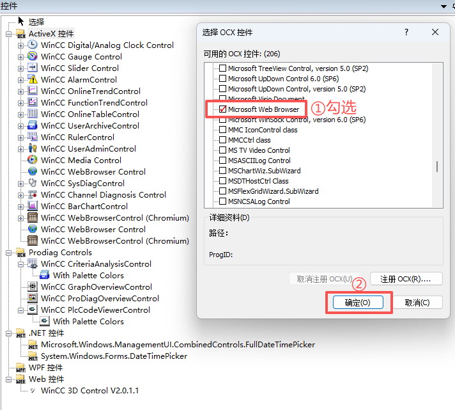
Task: Select the WinCC Gauge Control icon
Action: coord(32,56)
